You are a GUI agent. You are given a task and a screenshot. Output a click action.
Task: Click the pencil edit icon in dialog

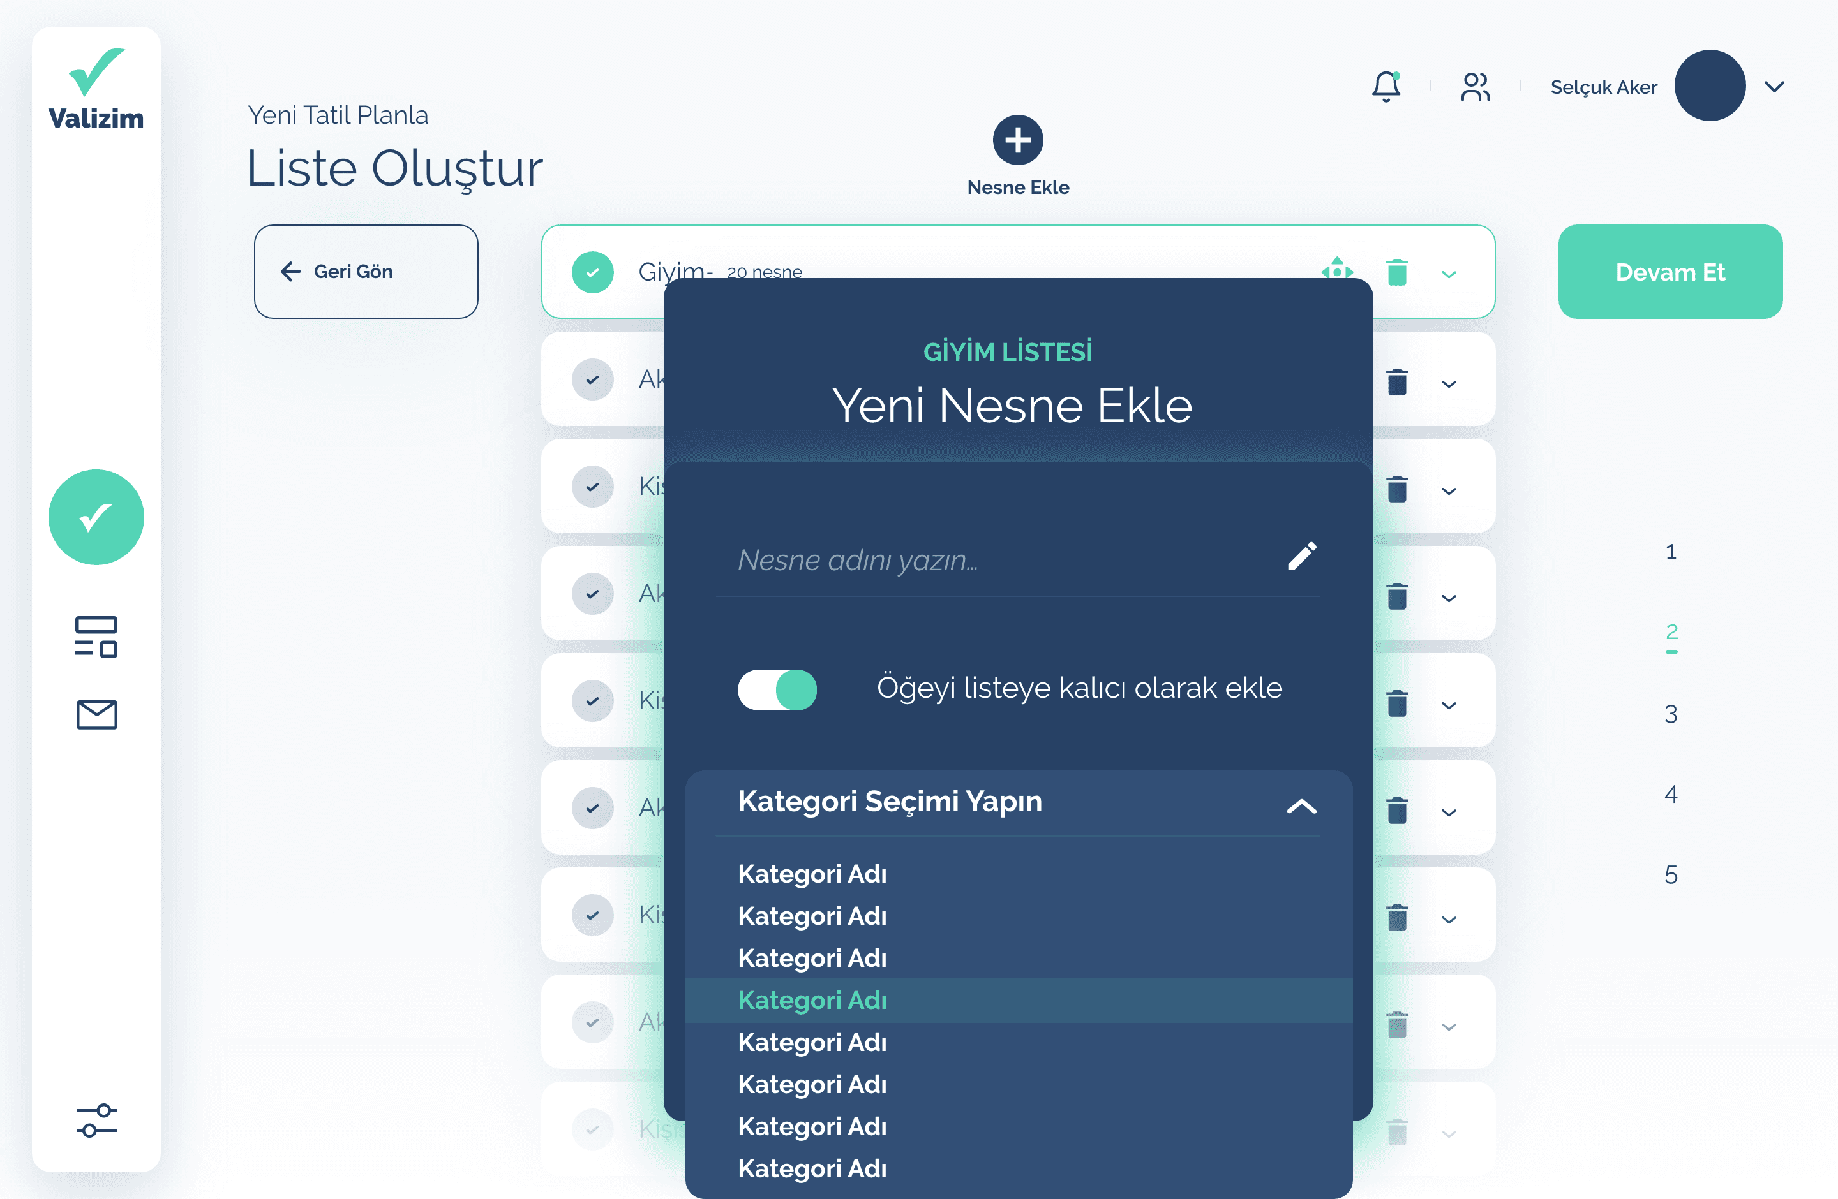point(1302,555)
